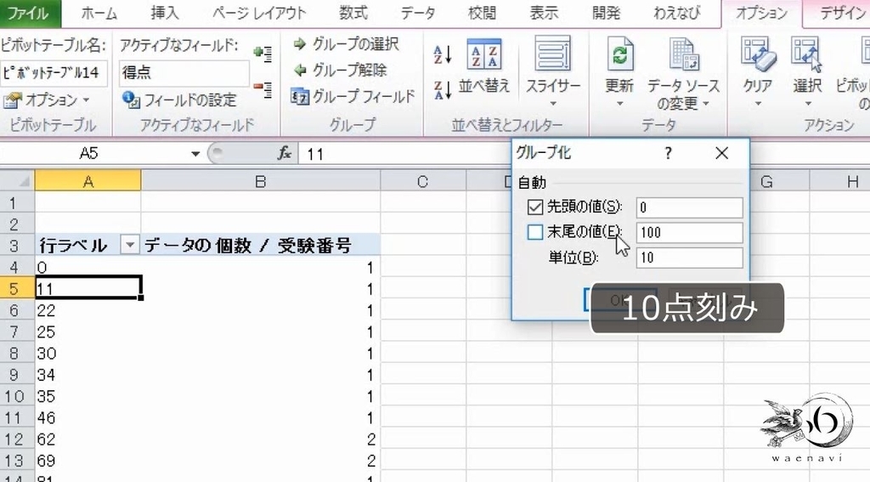Select the データの個数 / 受験番号 header cell

(x=260, y=246)
